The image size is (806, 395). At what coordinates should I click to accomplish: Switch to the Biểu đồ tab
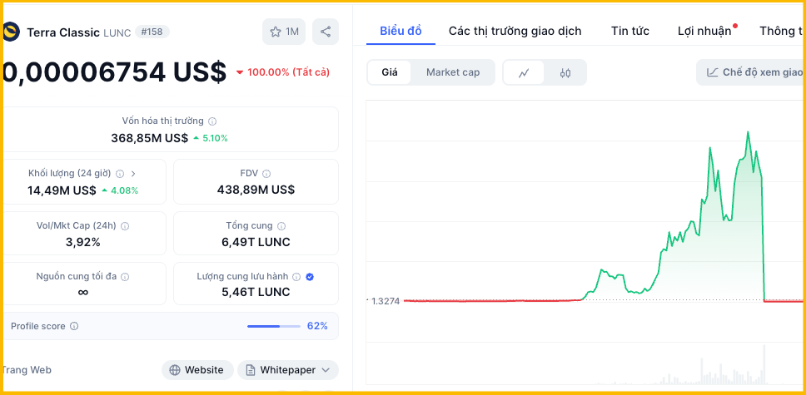click(401, 31)
